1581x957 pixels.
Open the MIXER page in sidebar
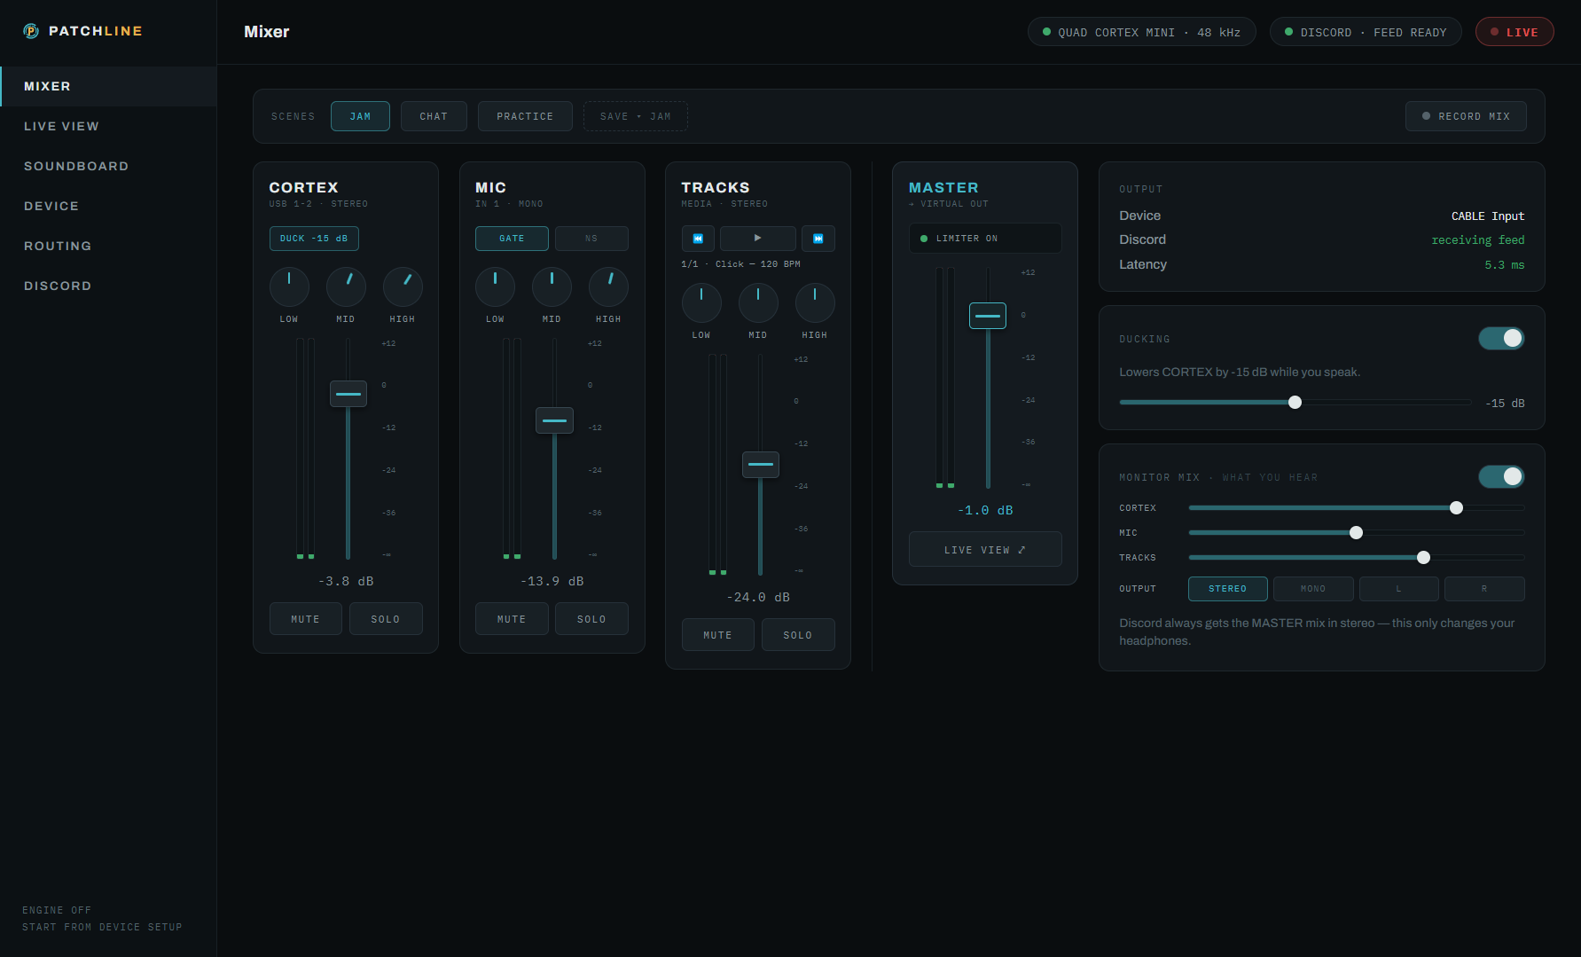point(108,86)
